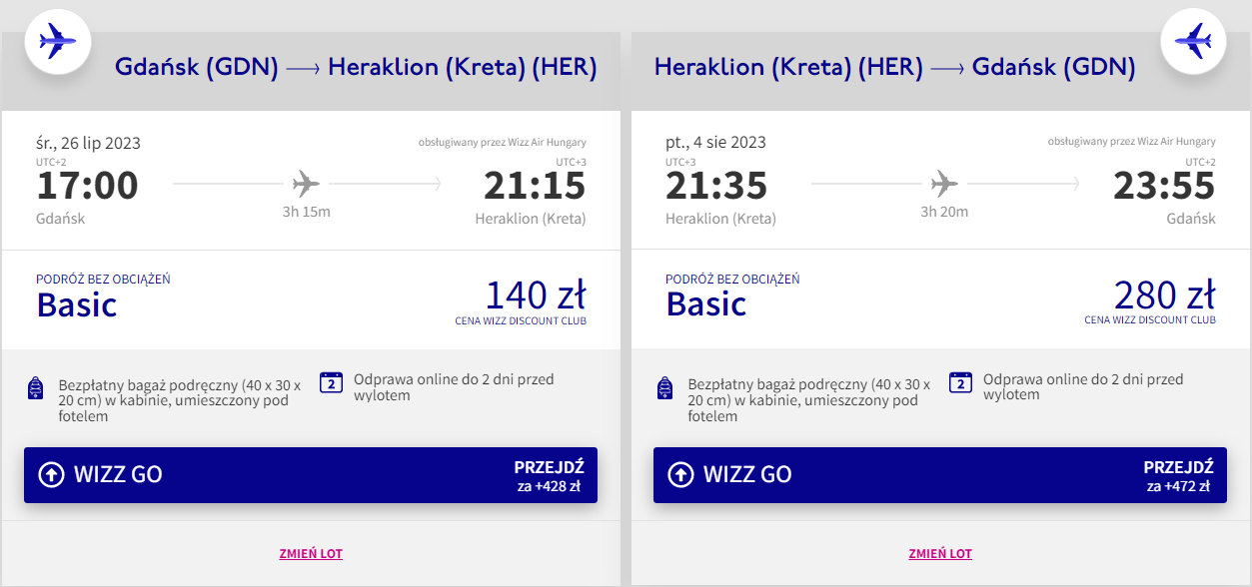Viewport: 1252px width, 587px height.
Task: Select the Heraklion (Kreta) → Gdańsk route header
Action: click(894, 67)
